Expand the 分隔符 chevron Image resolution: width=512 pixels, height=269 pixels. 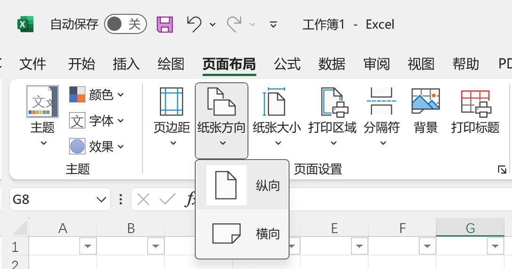[384, 143]
